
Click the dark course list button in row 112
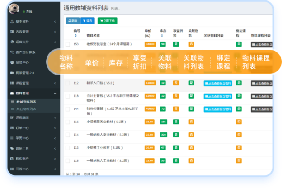261,83
